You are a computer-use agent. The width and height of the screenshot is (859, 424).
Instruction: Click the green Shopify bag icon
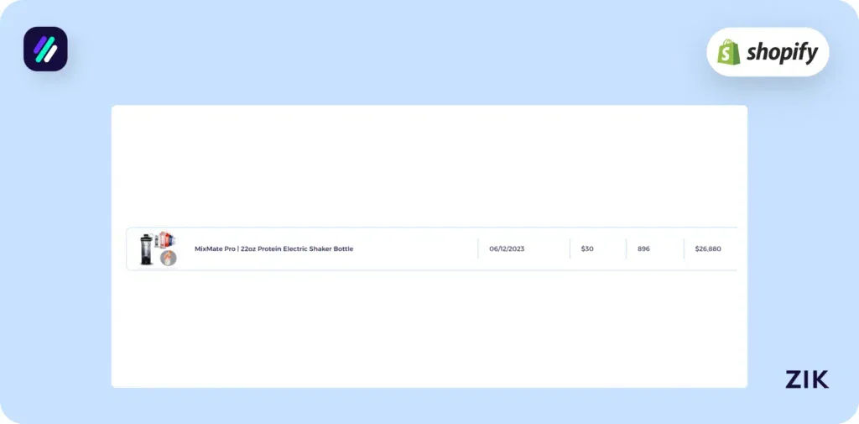pos(727,52)
